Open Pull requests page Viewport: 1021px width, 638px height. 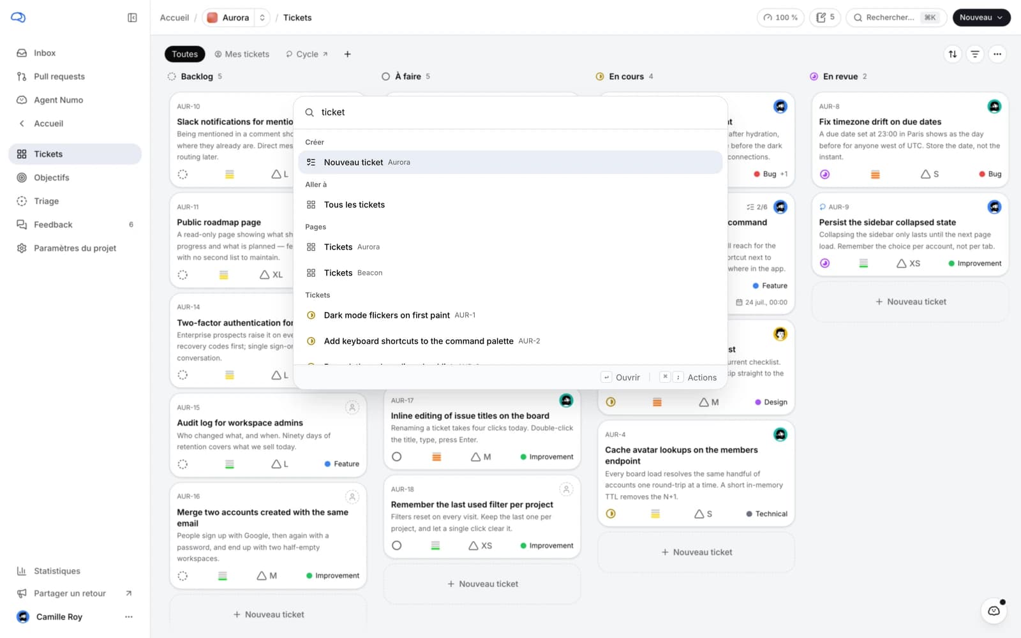pos(75,77)
